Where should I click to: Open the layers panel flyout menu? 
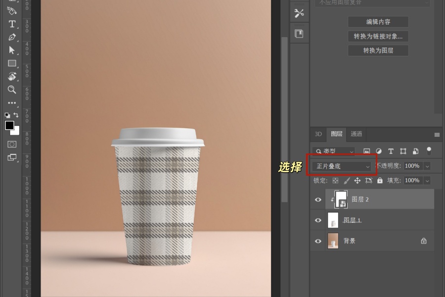click(437, 135)
